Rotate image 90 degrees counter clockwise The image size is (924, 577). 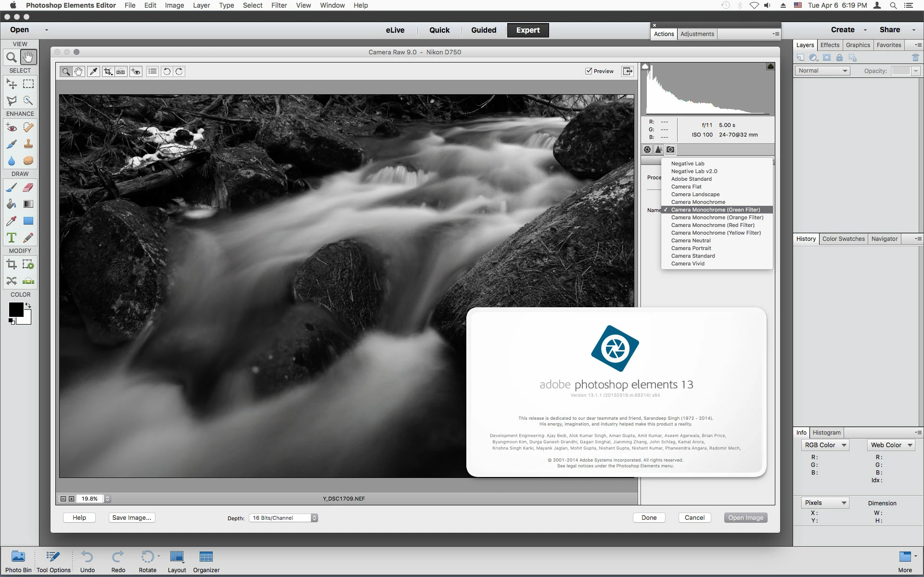[x=167, y=72]
